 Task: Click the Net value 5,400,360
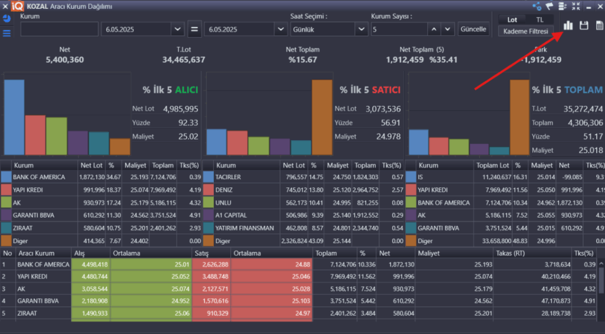(x=65, y=60)
